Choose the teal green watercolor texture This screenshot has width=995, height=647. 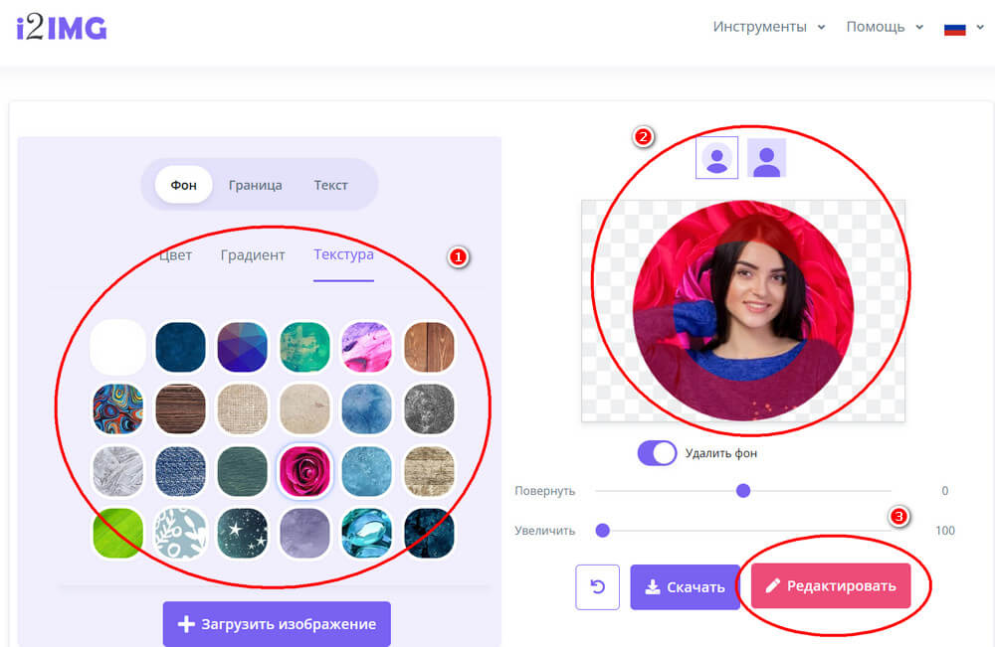304,347
